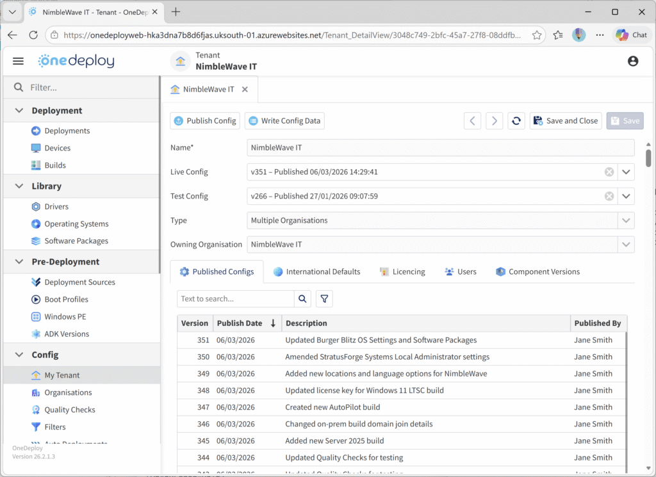Clear the Test Config value
656x477 pixels.
pyautogui.click(x=609, y=196)
